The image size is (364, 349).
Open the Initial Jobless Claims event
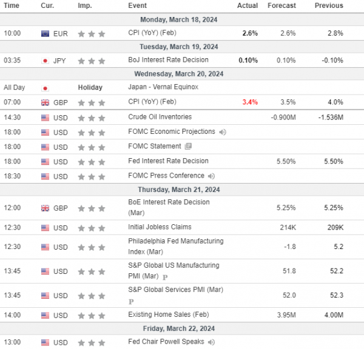(160, 227)
